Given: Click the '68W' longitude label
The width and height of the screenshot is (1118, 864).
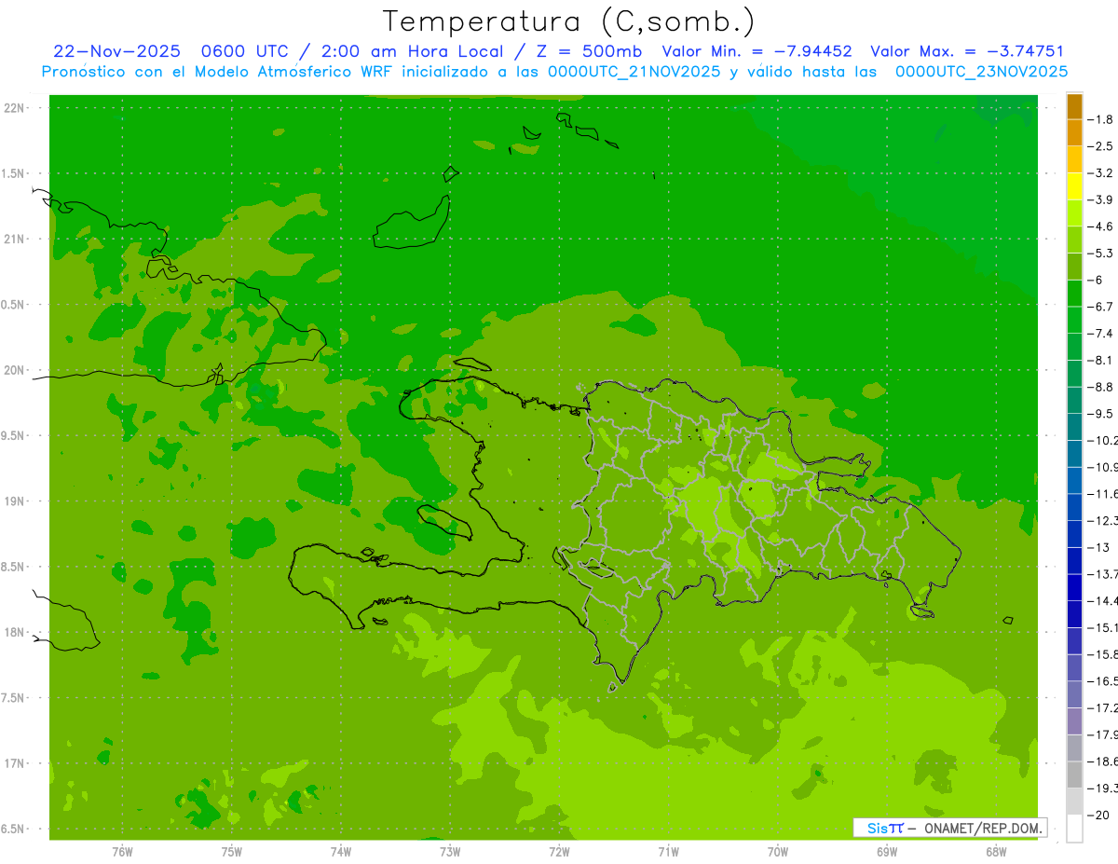Looking at the screenshot, I should (x=996, y=851).
